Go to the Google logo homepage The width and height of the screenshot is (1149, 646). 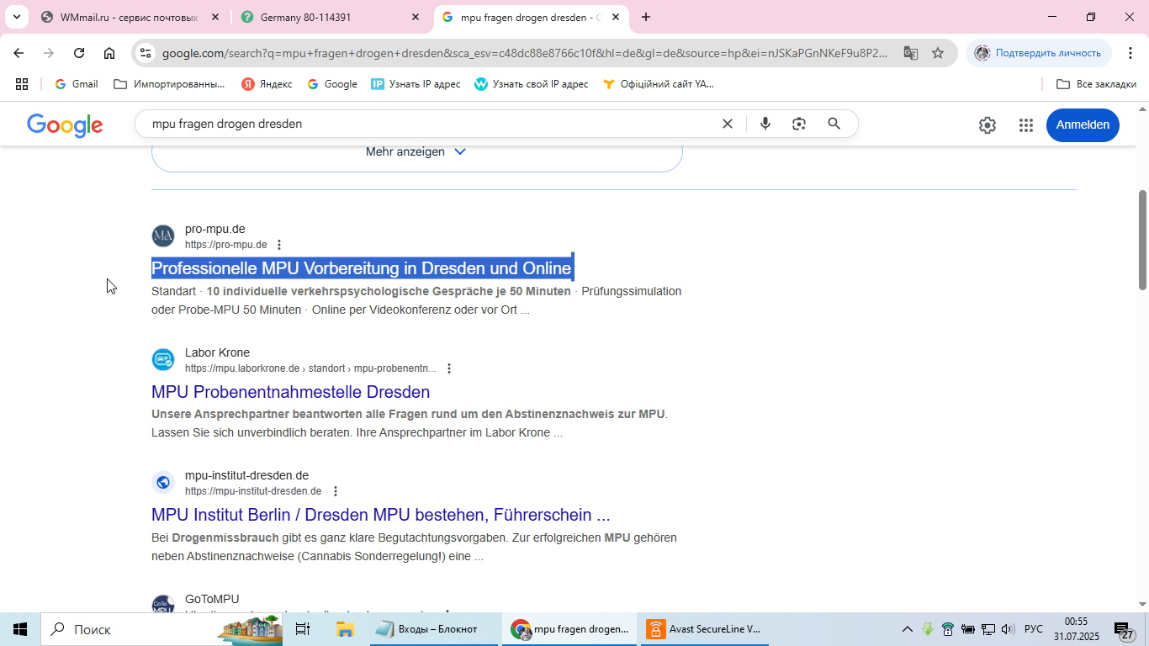pyautogui.click(x=65, y=125)
